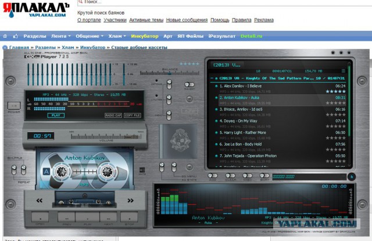Click the YaPlakal logo
372x241 pixels.
(x=35, y=10)
